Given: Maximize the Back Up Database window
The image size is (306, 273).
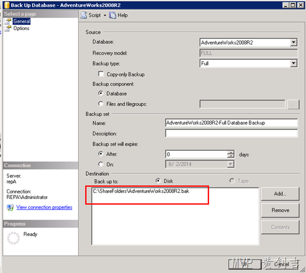Looking at the screenshot, I should tap(292, 5).
